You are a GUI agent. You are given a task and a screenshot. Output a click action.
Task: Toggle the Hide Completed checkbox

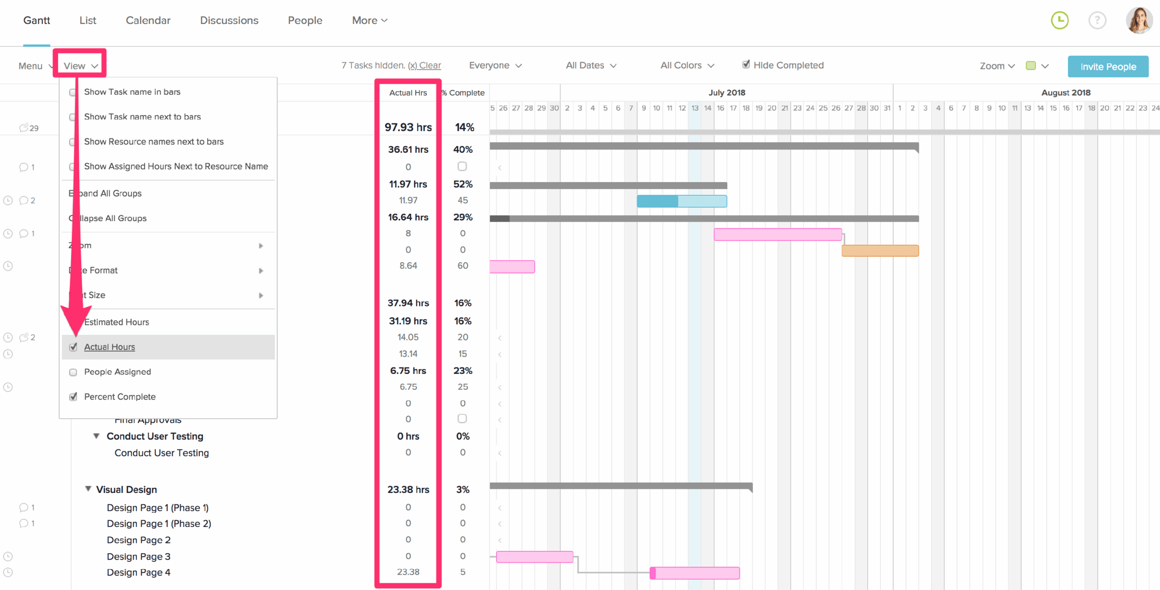click(x=746, y=64)
